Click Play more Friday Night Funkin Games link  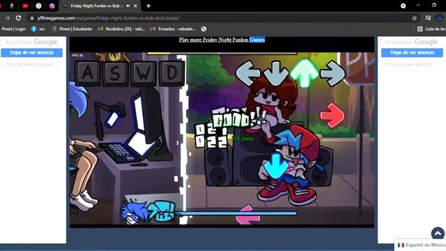click(222, 40)
